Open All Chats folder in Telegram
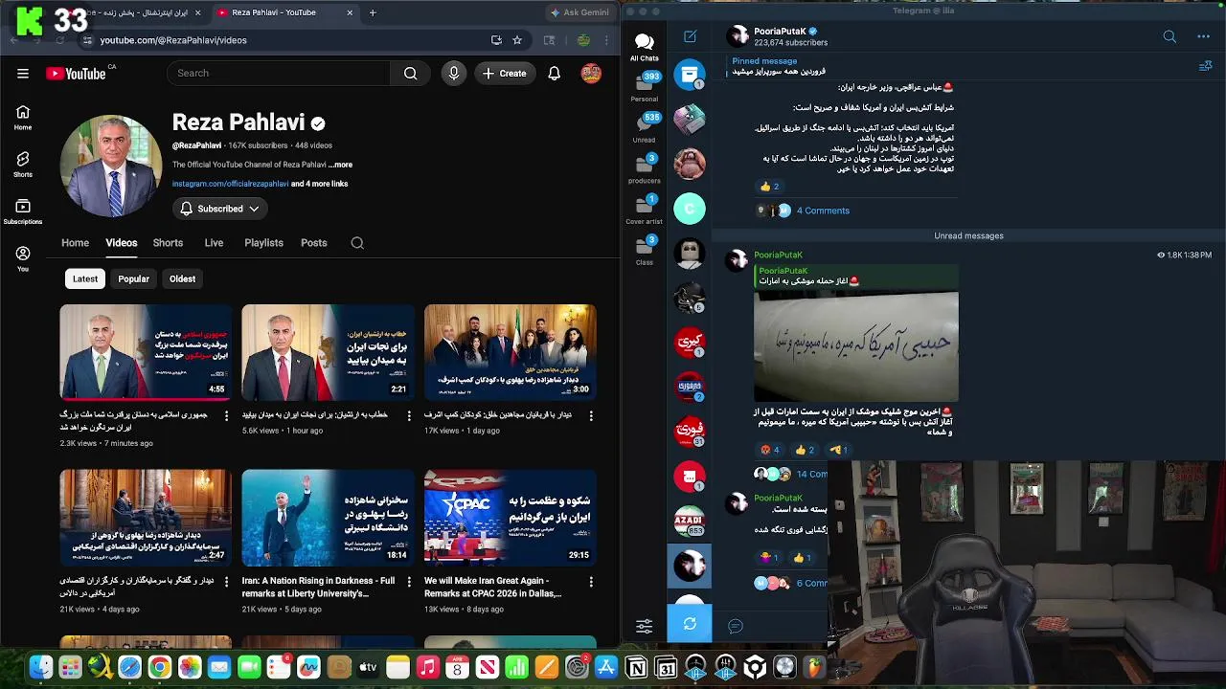Screen dimensions: 1226x689 [x=645, y=47]
